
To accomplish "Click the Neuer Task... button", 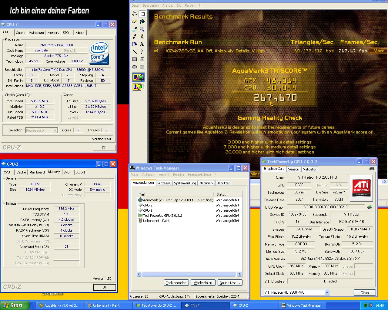I will 229,283.
